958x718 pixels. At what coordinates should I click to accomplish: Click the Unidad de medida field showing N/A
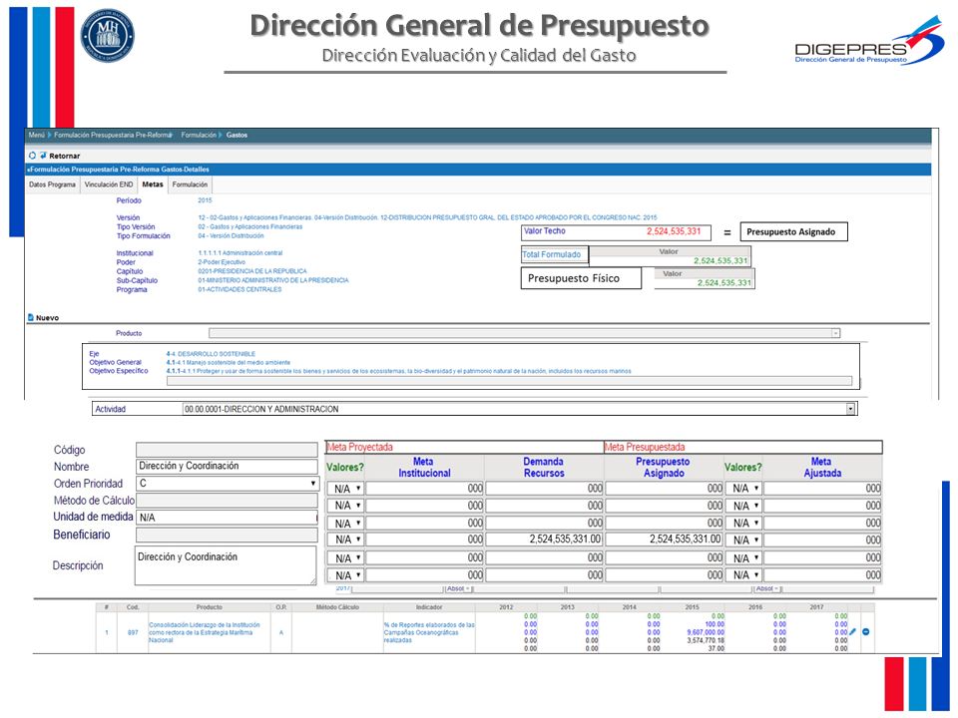pos(227,518)
